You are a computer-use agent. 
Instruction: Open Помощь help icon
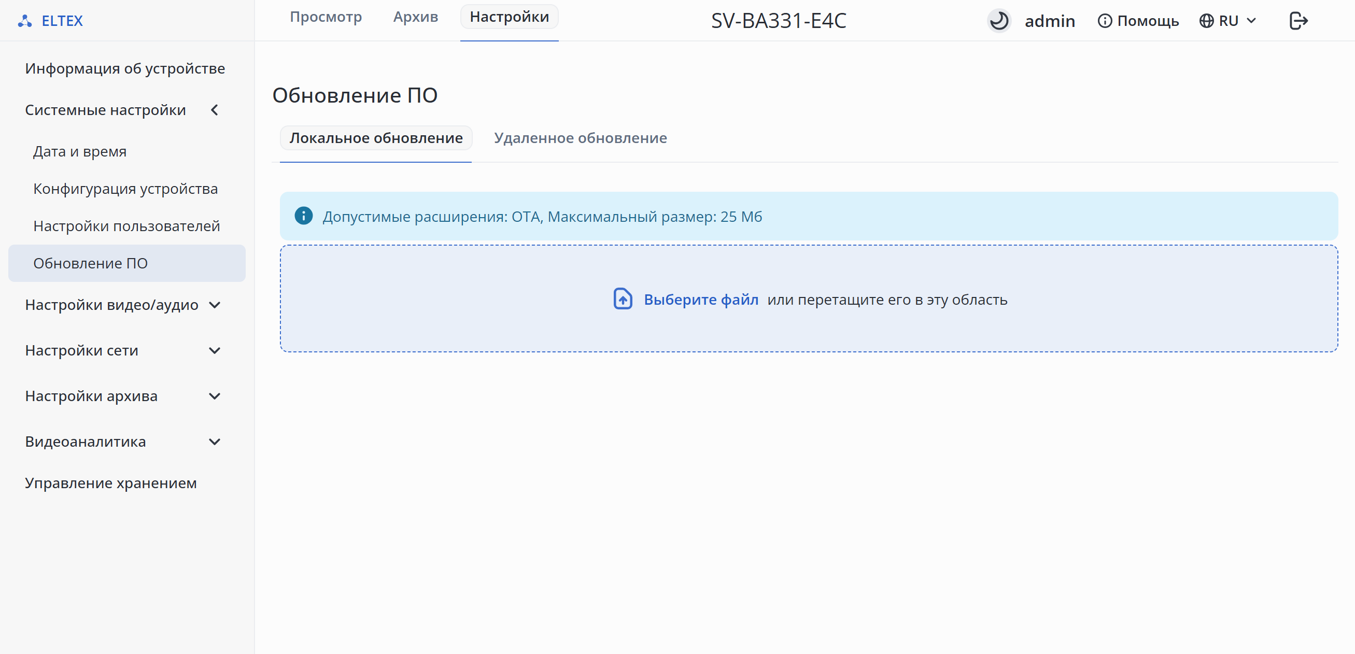(x=1105, y=21)
